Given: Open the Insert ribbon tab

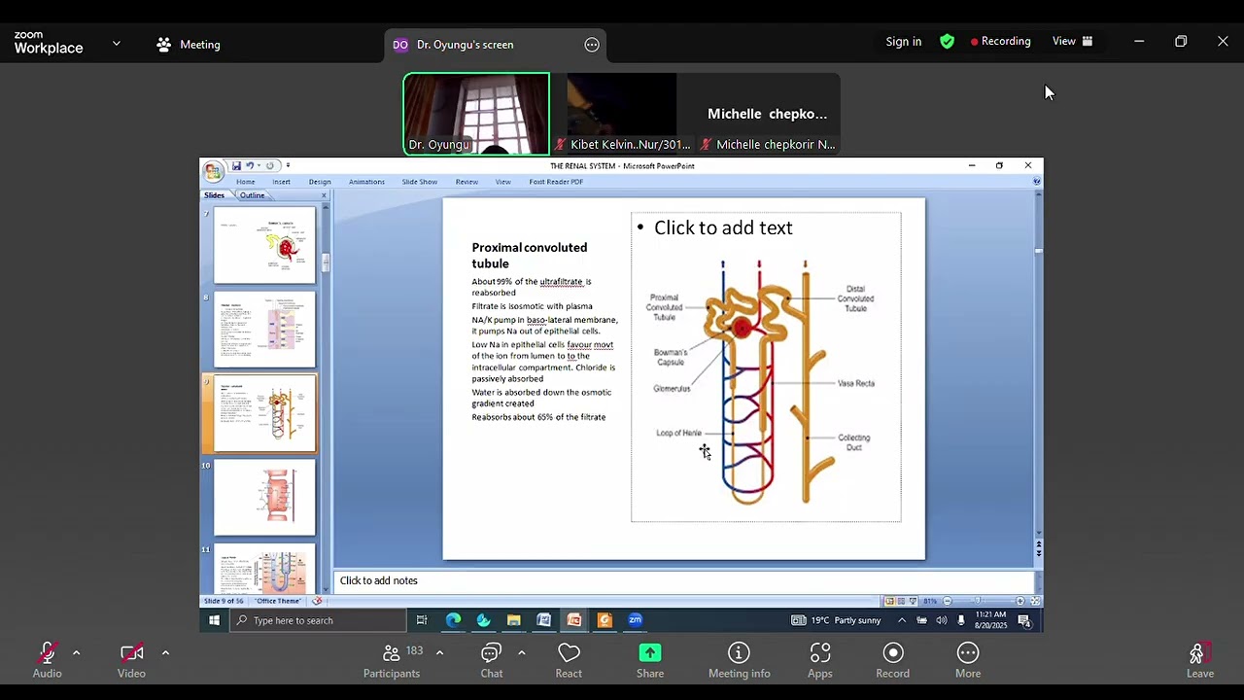Looking at the screenshot, I should [x=281, y=182].
